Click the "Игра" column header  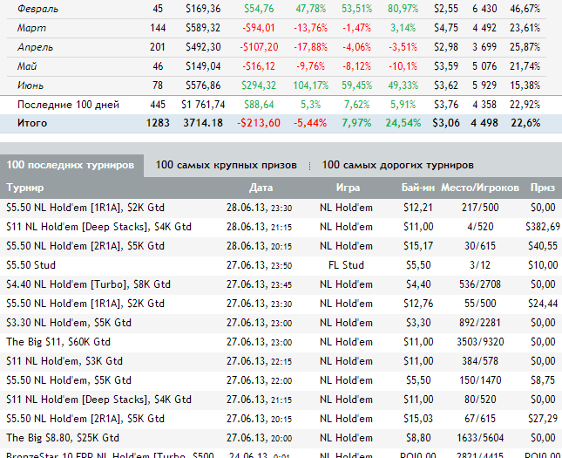pyautogui.click(x=348, y=188)
